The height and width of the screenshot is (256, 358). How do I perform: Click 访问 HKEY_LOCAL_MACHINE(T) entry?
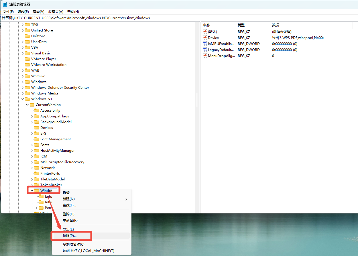point(88,251)
